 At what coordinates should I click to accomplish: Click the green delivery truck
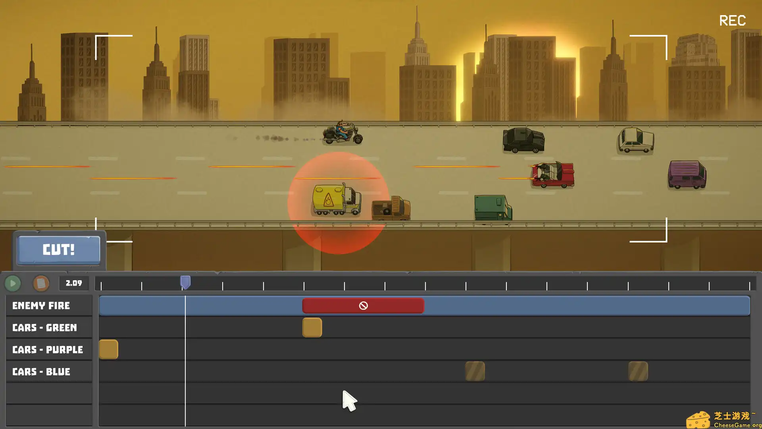(493, 207)
